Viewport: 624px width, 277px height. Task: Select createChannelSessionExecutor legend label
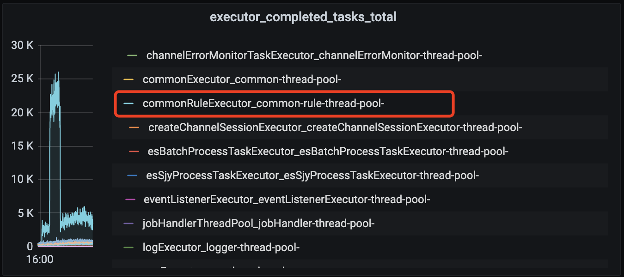click(335, 128)
